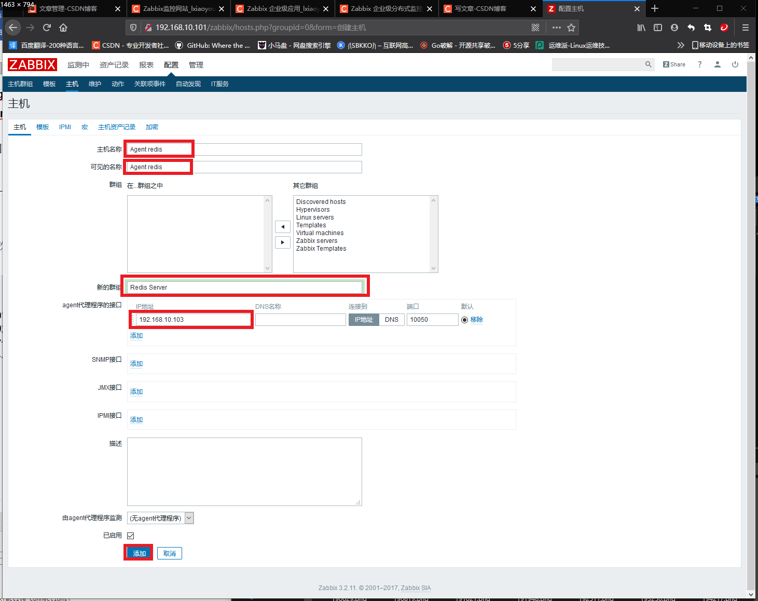Add a SNMP interface via 添加
This screenshot has height=601, width=758.
136,364
